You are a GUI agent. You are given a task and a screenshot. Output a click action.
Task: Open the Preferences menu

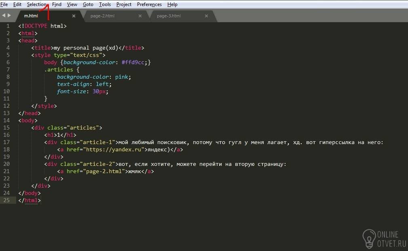click(149, 4)
